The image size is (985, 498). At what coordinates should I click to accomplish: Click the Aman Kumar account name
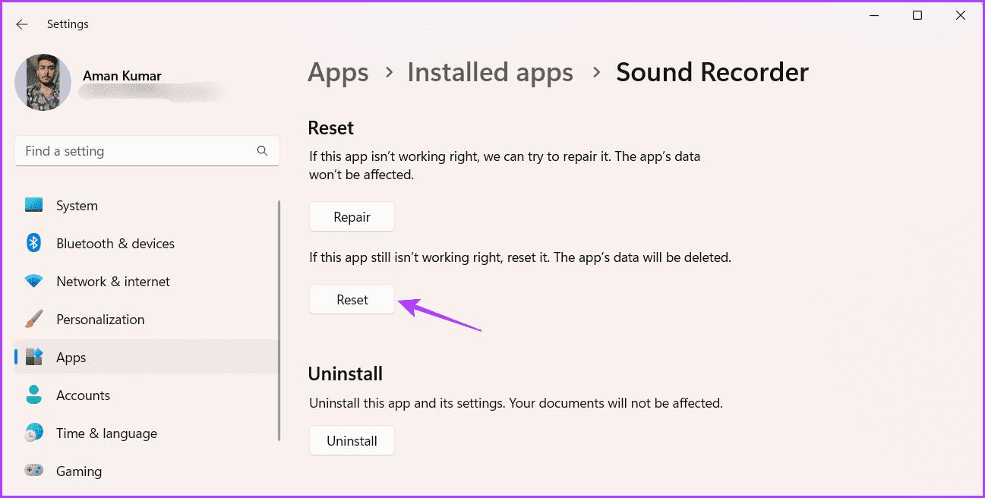tap(122, 76)
